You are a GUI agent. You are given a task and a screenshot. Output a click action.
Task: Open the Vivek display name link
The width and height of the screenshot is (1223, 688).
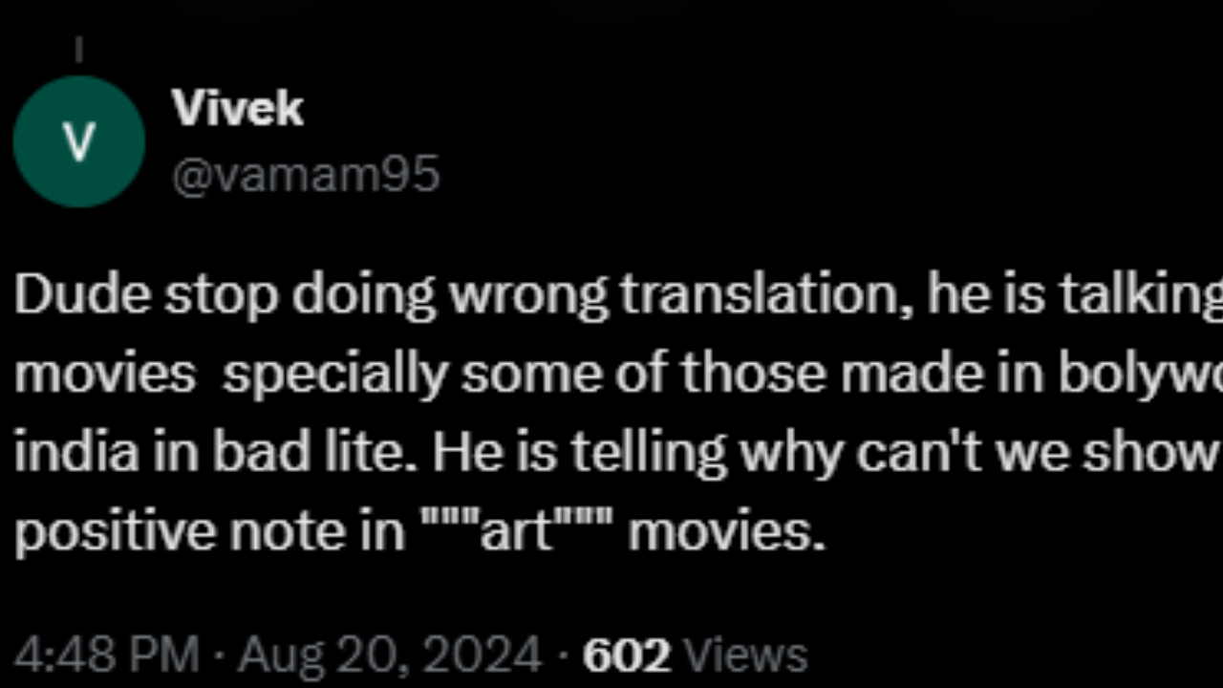point(238,108)
